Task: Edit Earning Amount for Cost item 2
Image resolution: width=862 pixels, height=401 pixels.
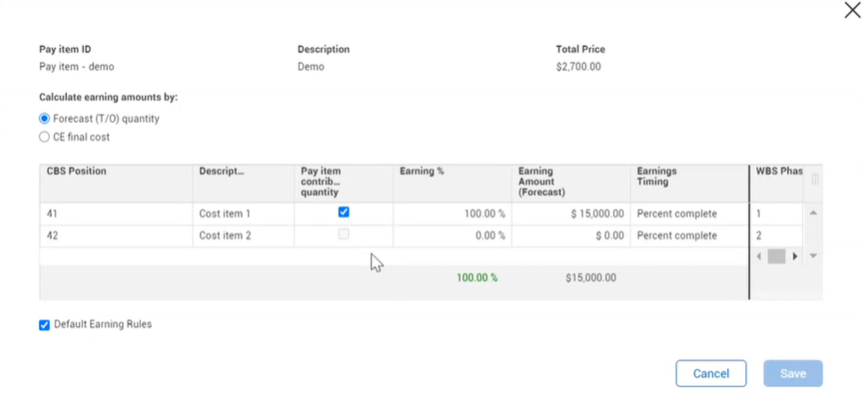Action: (x=571, y=236)
